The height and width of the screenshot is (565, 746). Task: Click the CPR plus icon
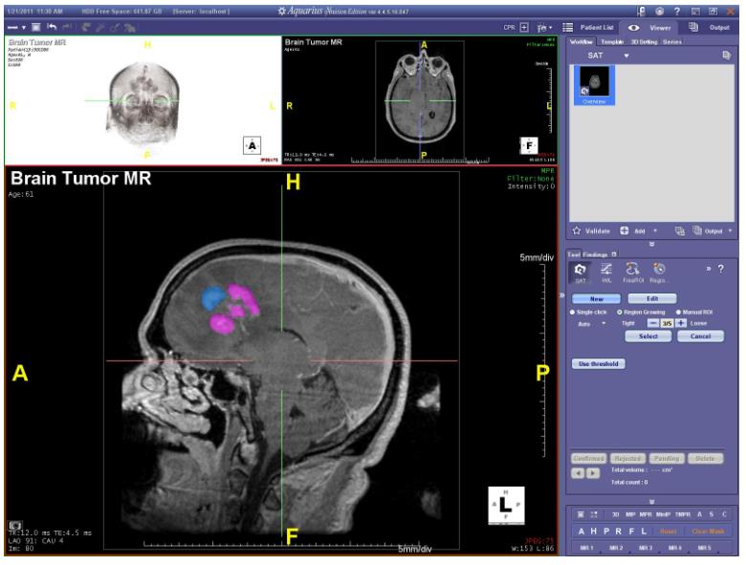click(x=523, y=28)
